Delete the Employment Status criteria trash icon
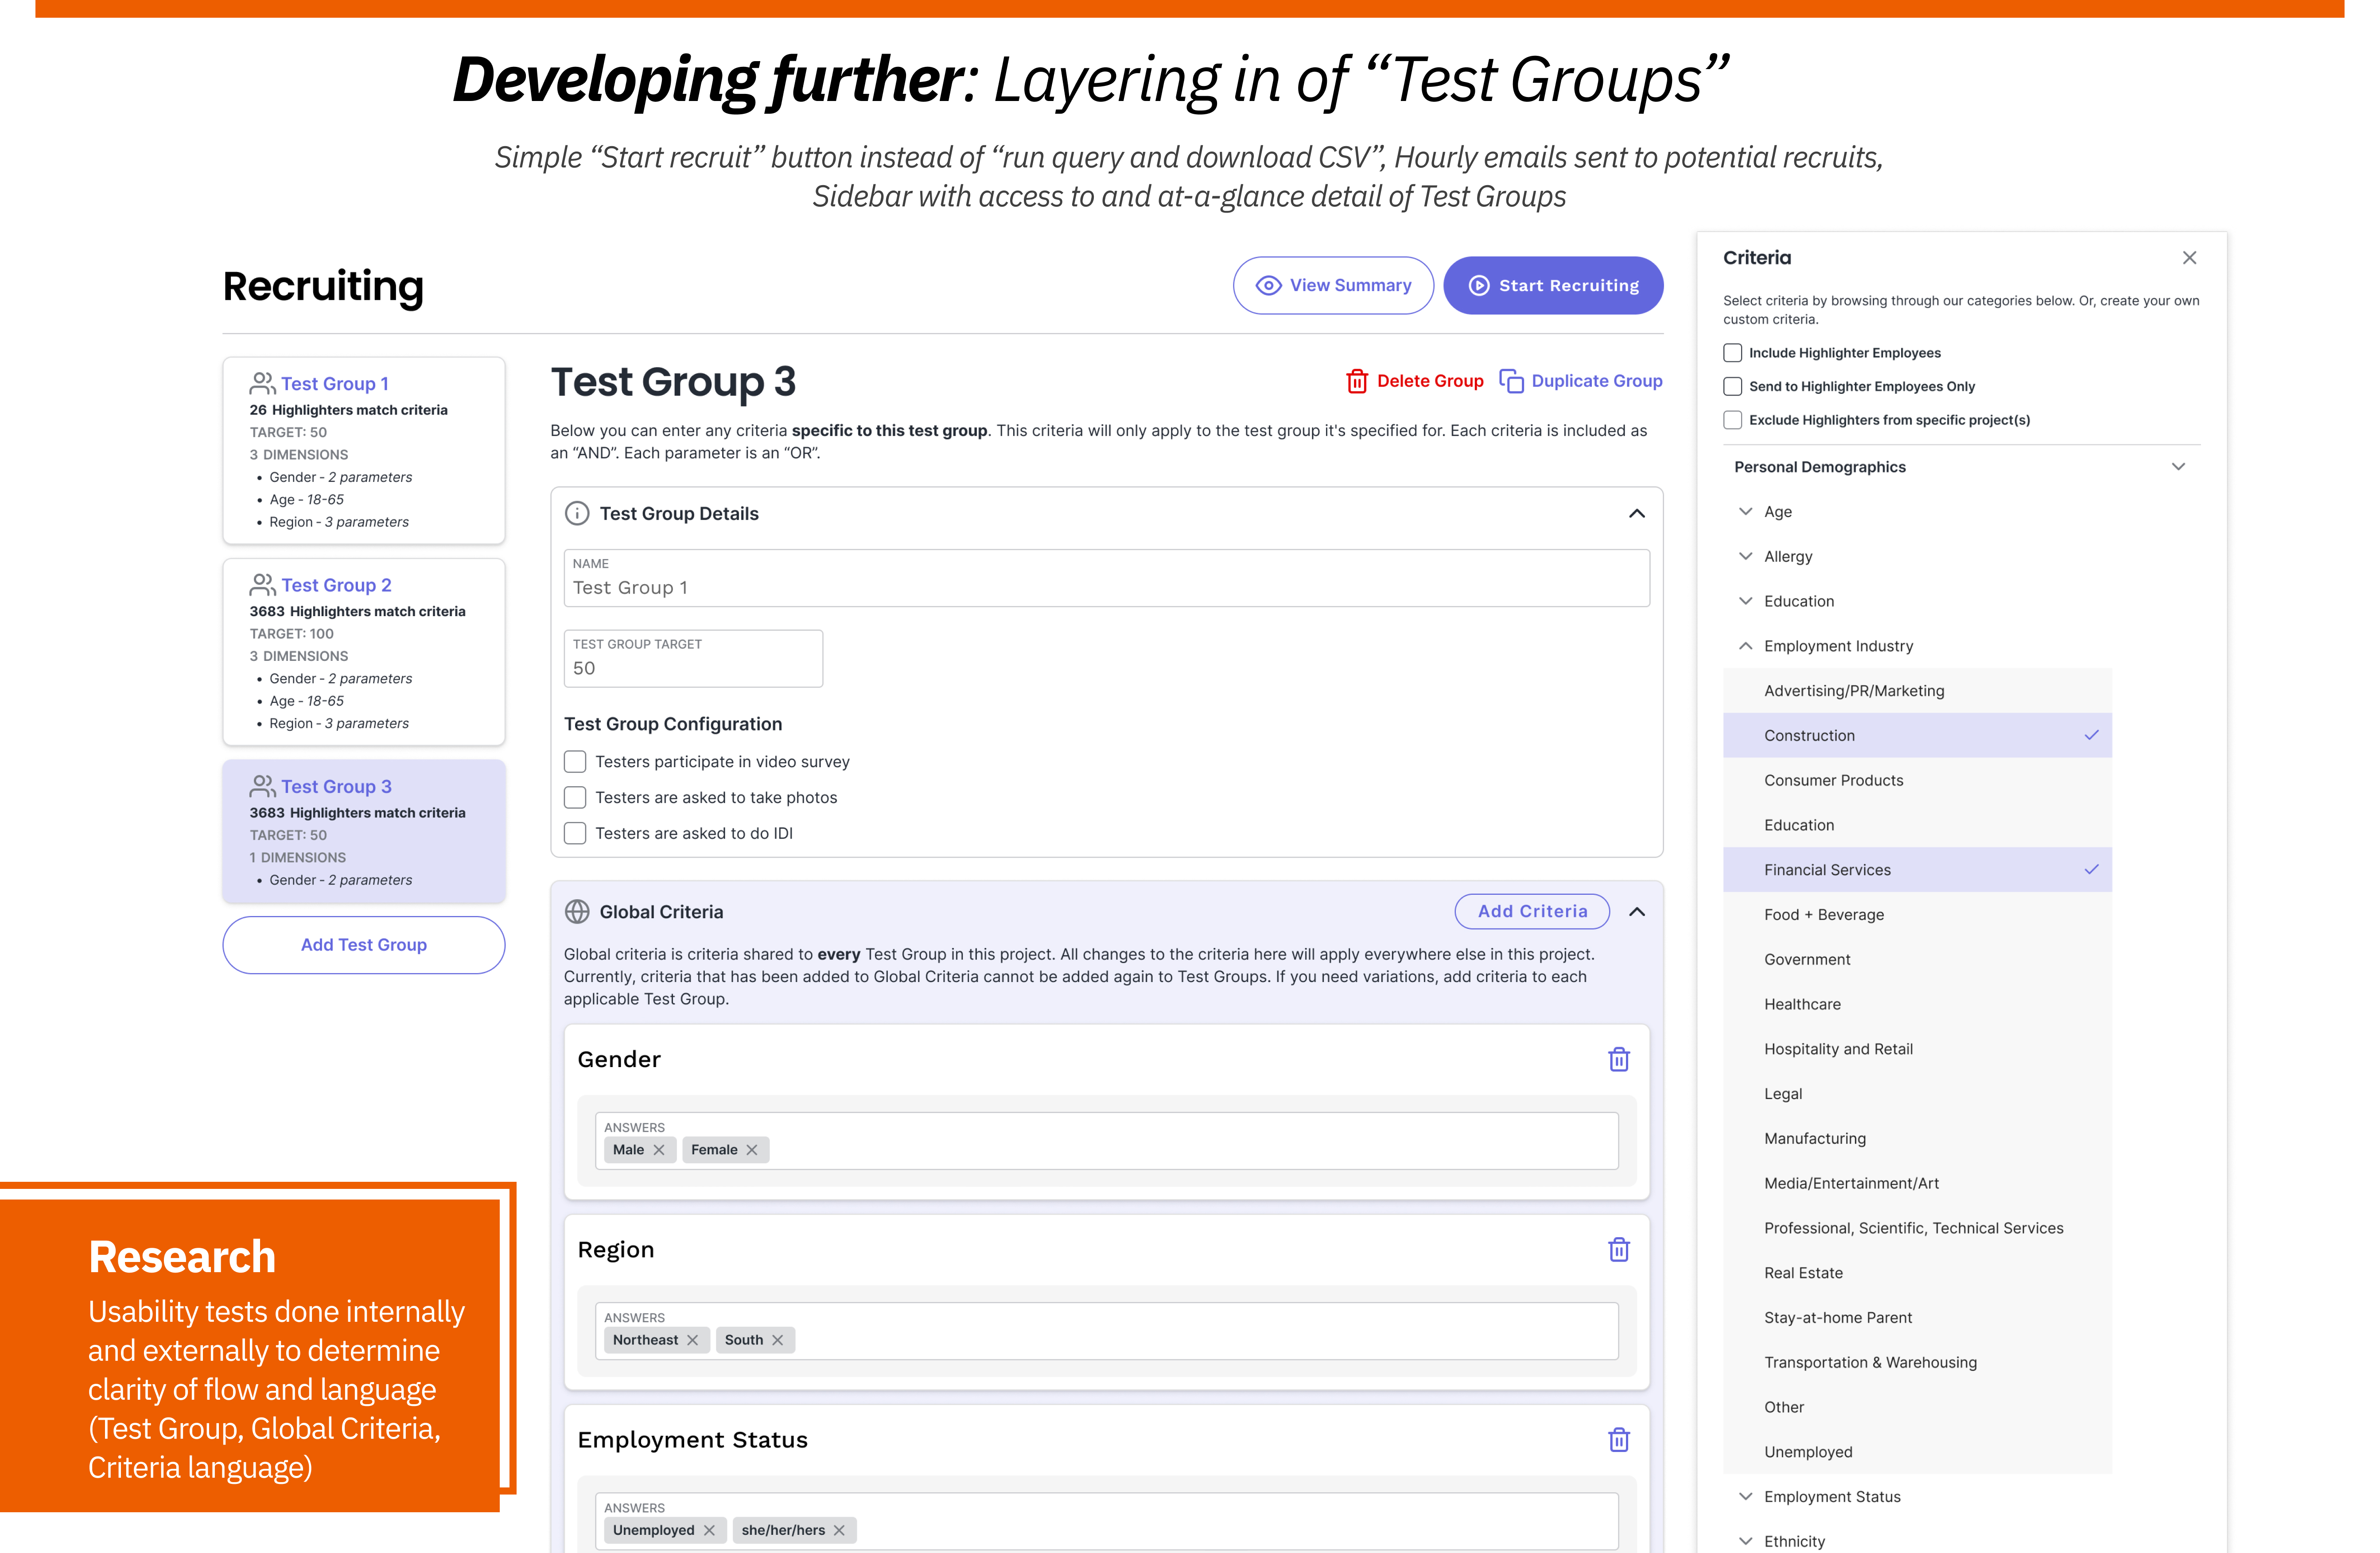This screenshot has height=1553, width=2380. pos(1619,1439)
